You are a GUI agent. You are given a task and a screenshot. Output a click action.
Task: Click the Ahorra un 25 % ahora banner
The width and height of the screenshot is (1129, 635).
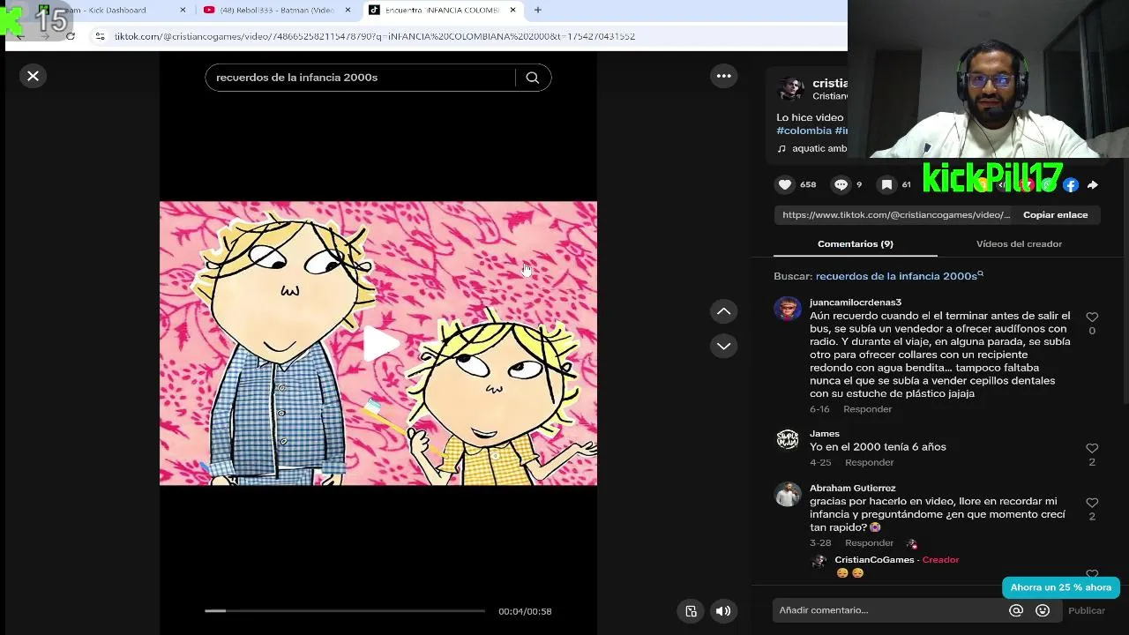click(x=1060, y=587)
